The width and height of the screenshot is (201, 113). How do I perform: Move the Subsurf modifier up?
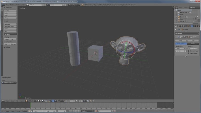(x=194, y=37)
